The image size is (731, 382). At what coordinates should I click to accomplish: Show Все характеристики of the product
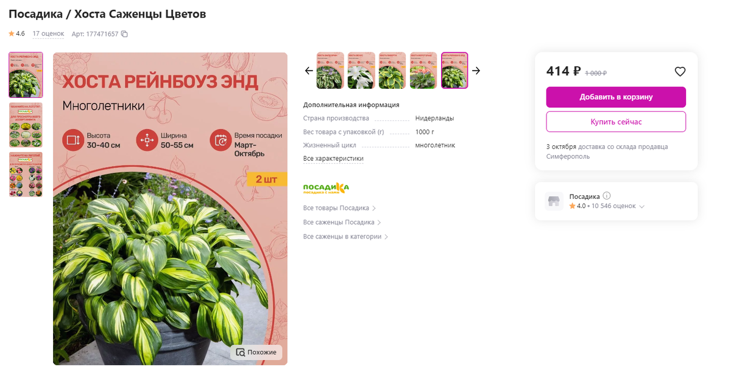[x=333, y=159]
